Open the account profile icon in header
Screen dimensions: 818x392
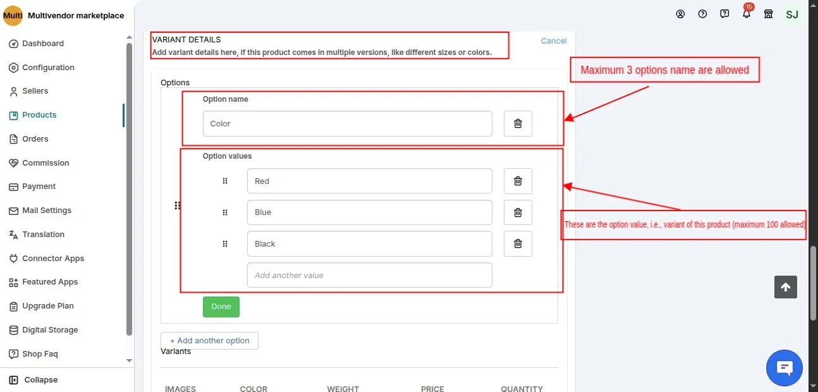(x=680, y=13)
